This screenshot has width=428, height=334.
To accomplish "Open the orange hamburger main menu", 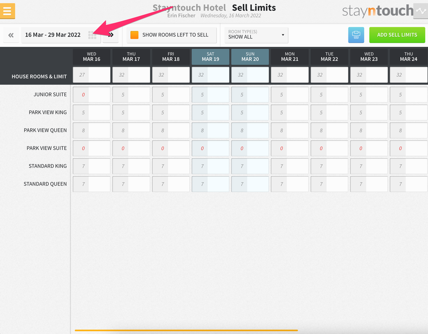I will pos(7,11).
